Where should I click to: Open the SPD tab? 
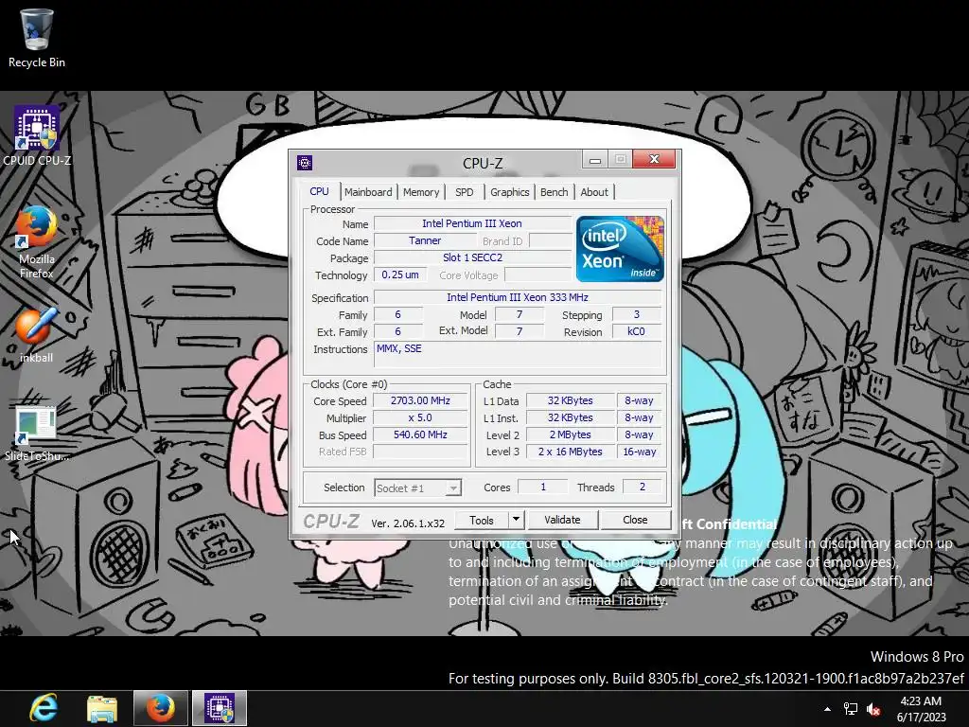[464, 192]
